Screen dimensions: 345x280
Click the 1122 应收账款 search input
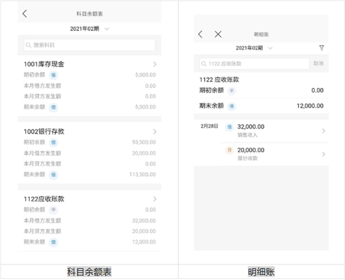[253, 63]
